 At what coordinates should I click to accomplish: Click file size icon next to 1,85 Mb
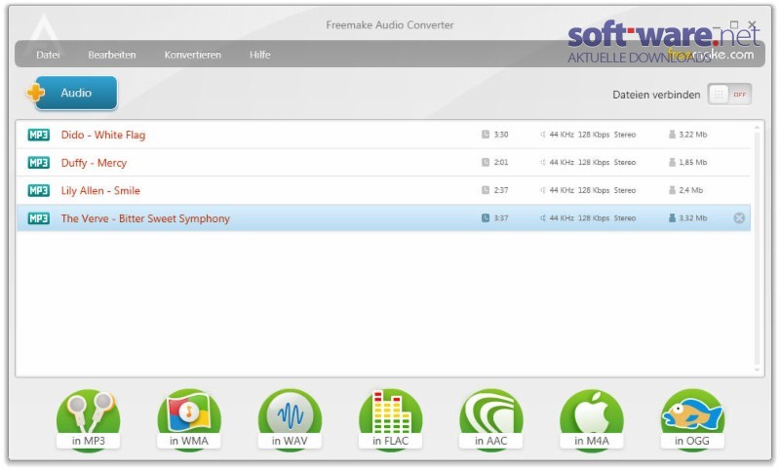672,162
